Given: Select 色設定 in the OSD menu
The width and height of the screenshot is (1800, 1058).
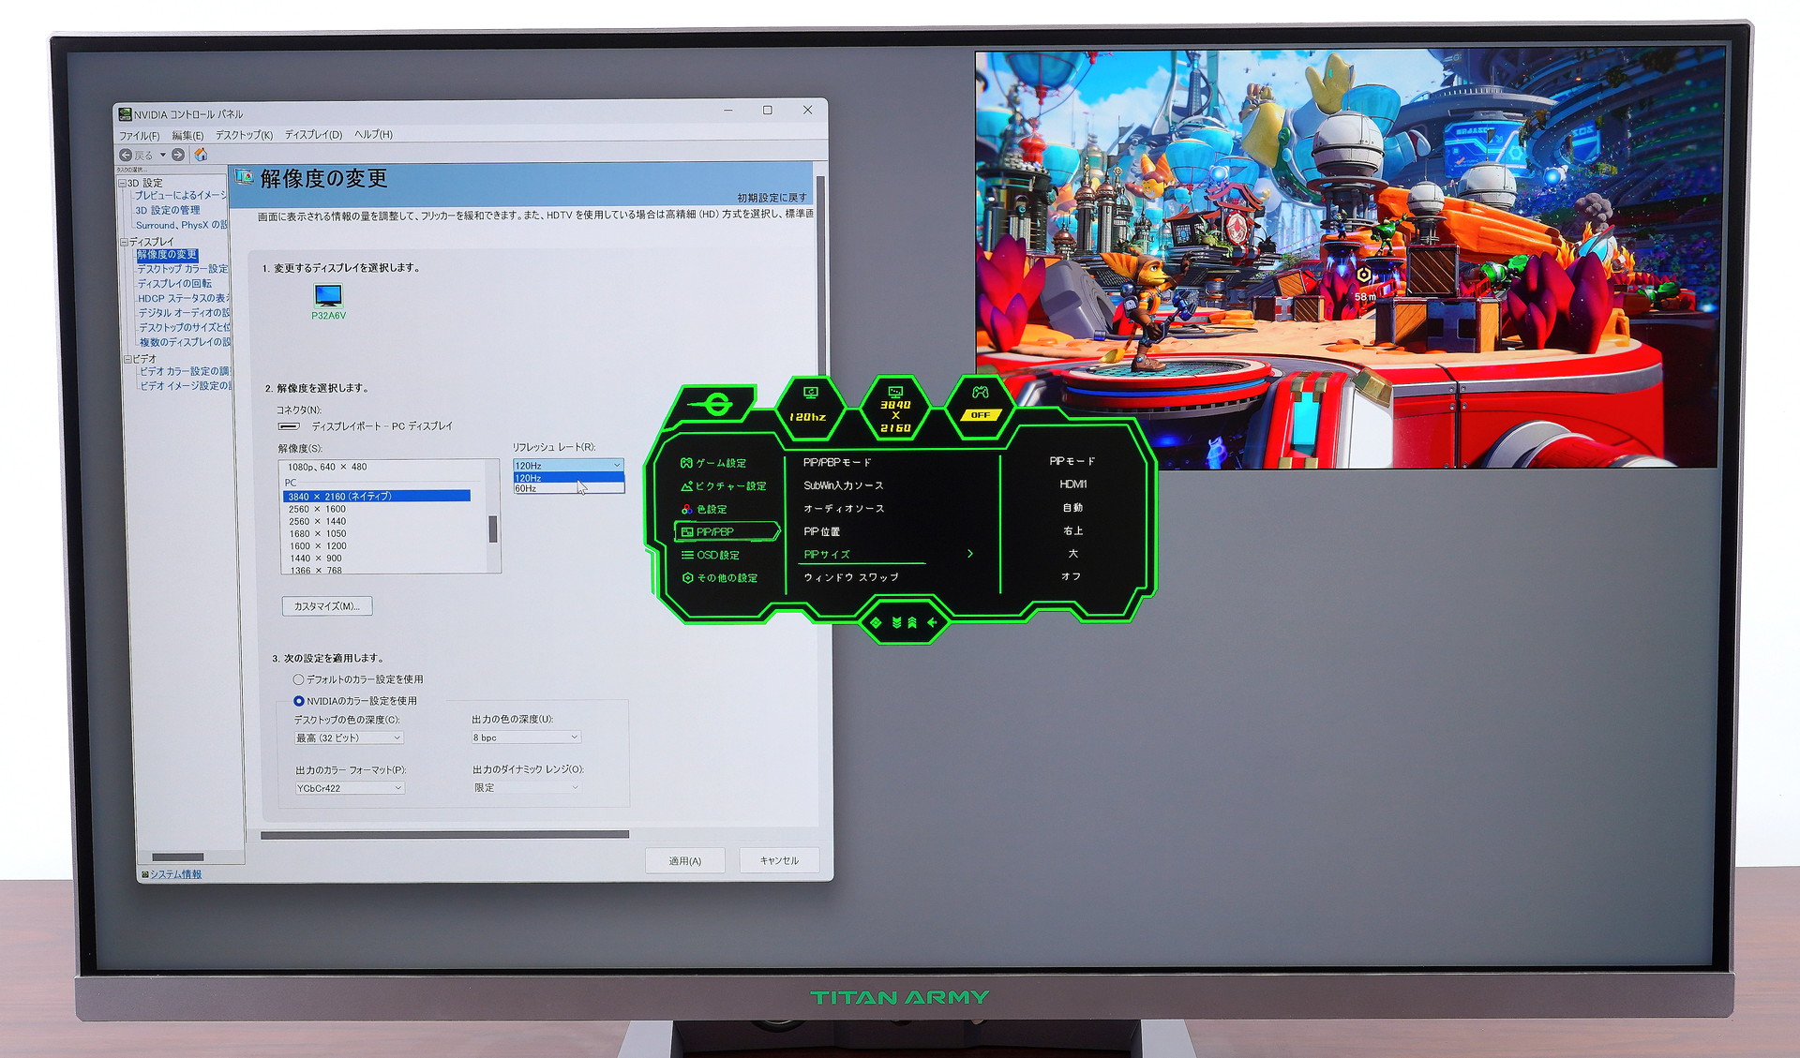Looking at the screenshot, I should pos(704,509).
